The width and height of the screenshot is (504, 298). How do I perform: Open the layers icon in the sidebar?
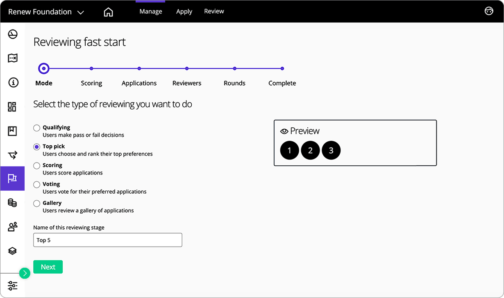click(13, 251)
